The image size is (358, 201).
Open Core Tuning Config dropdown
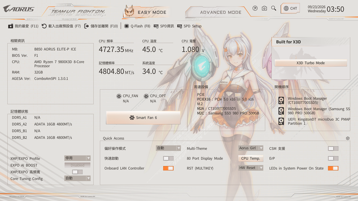click(x=77, y=178)
